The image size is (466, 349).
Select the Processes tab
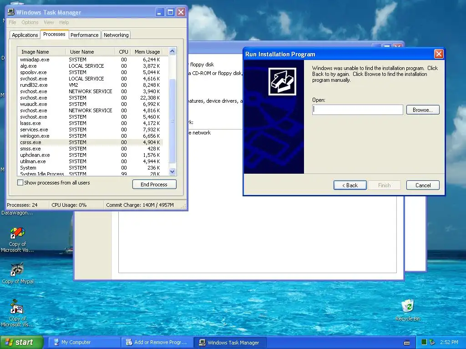point(55,34)
